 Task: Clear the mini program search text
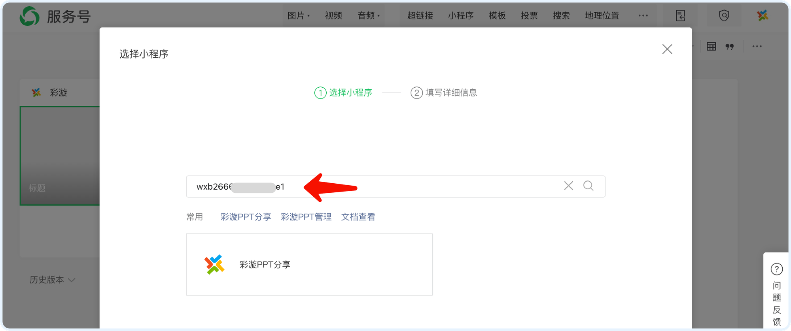pyautogui.click(x=568, y=186)
